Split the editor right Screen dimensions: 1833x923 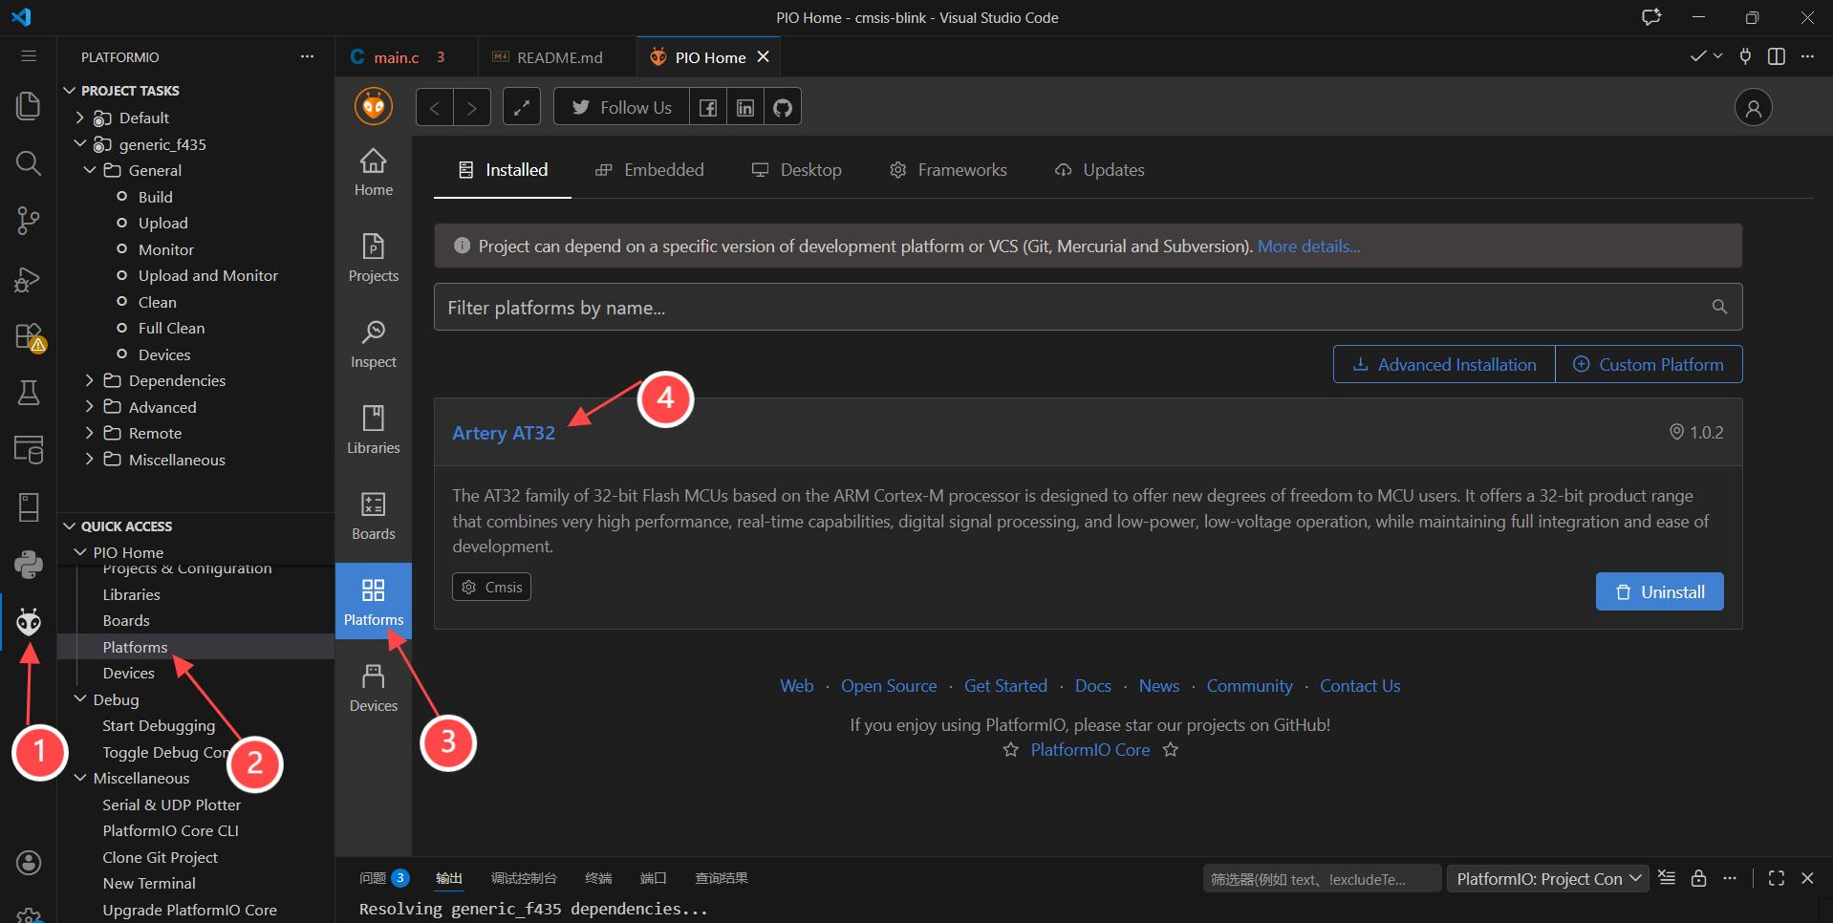coord(1777,56)
